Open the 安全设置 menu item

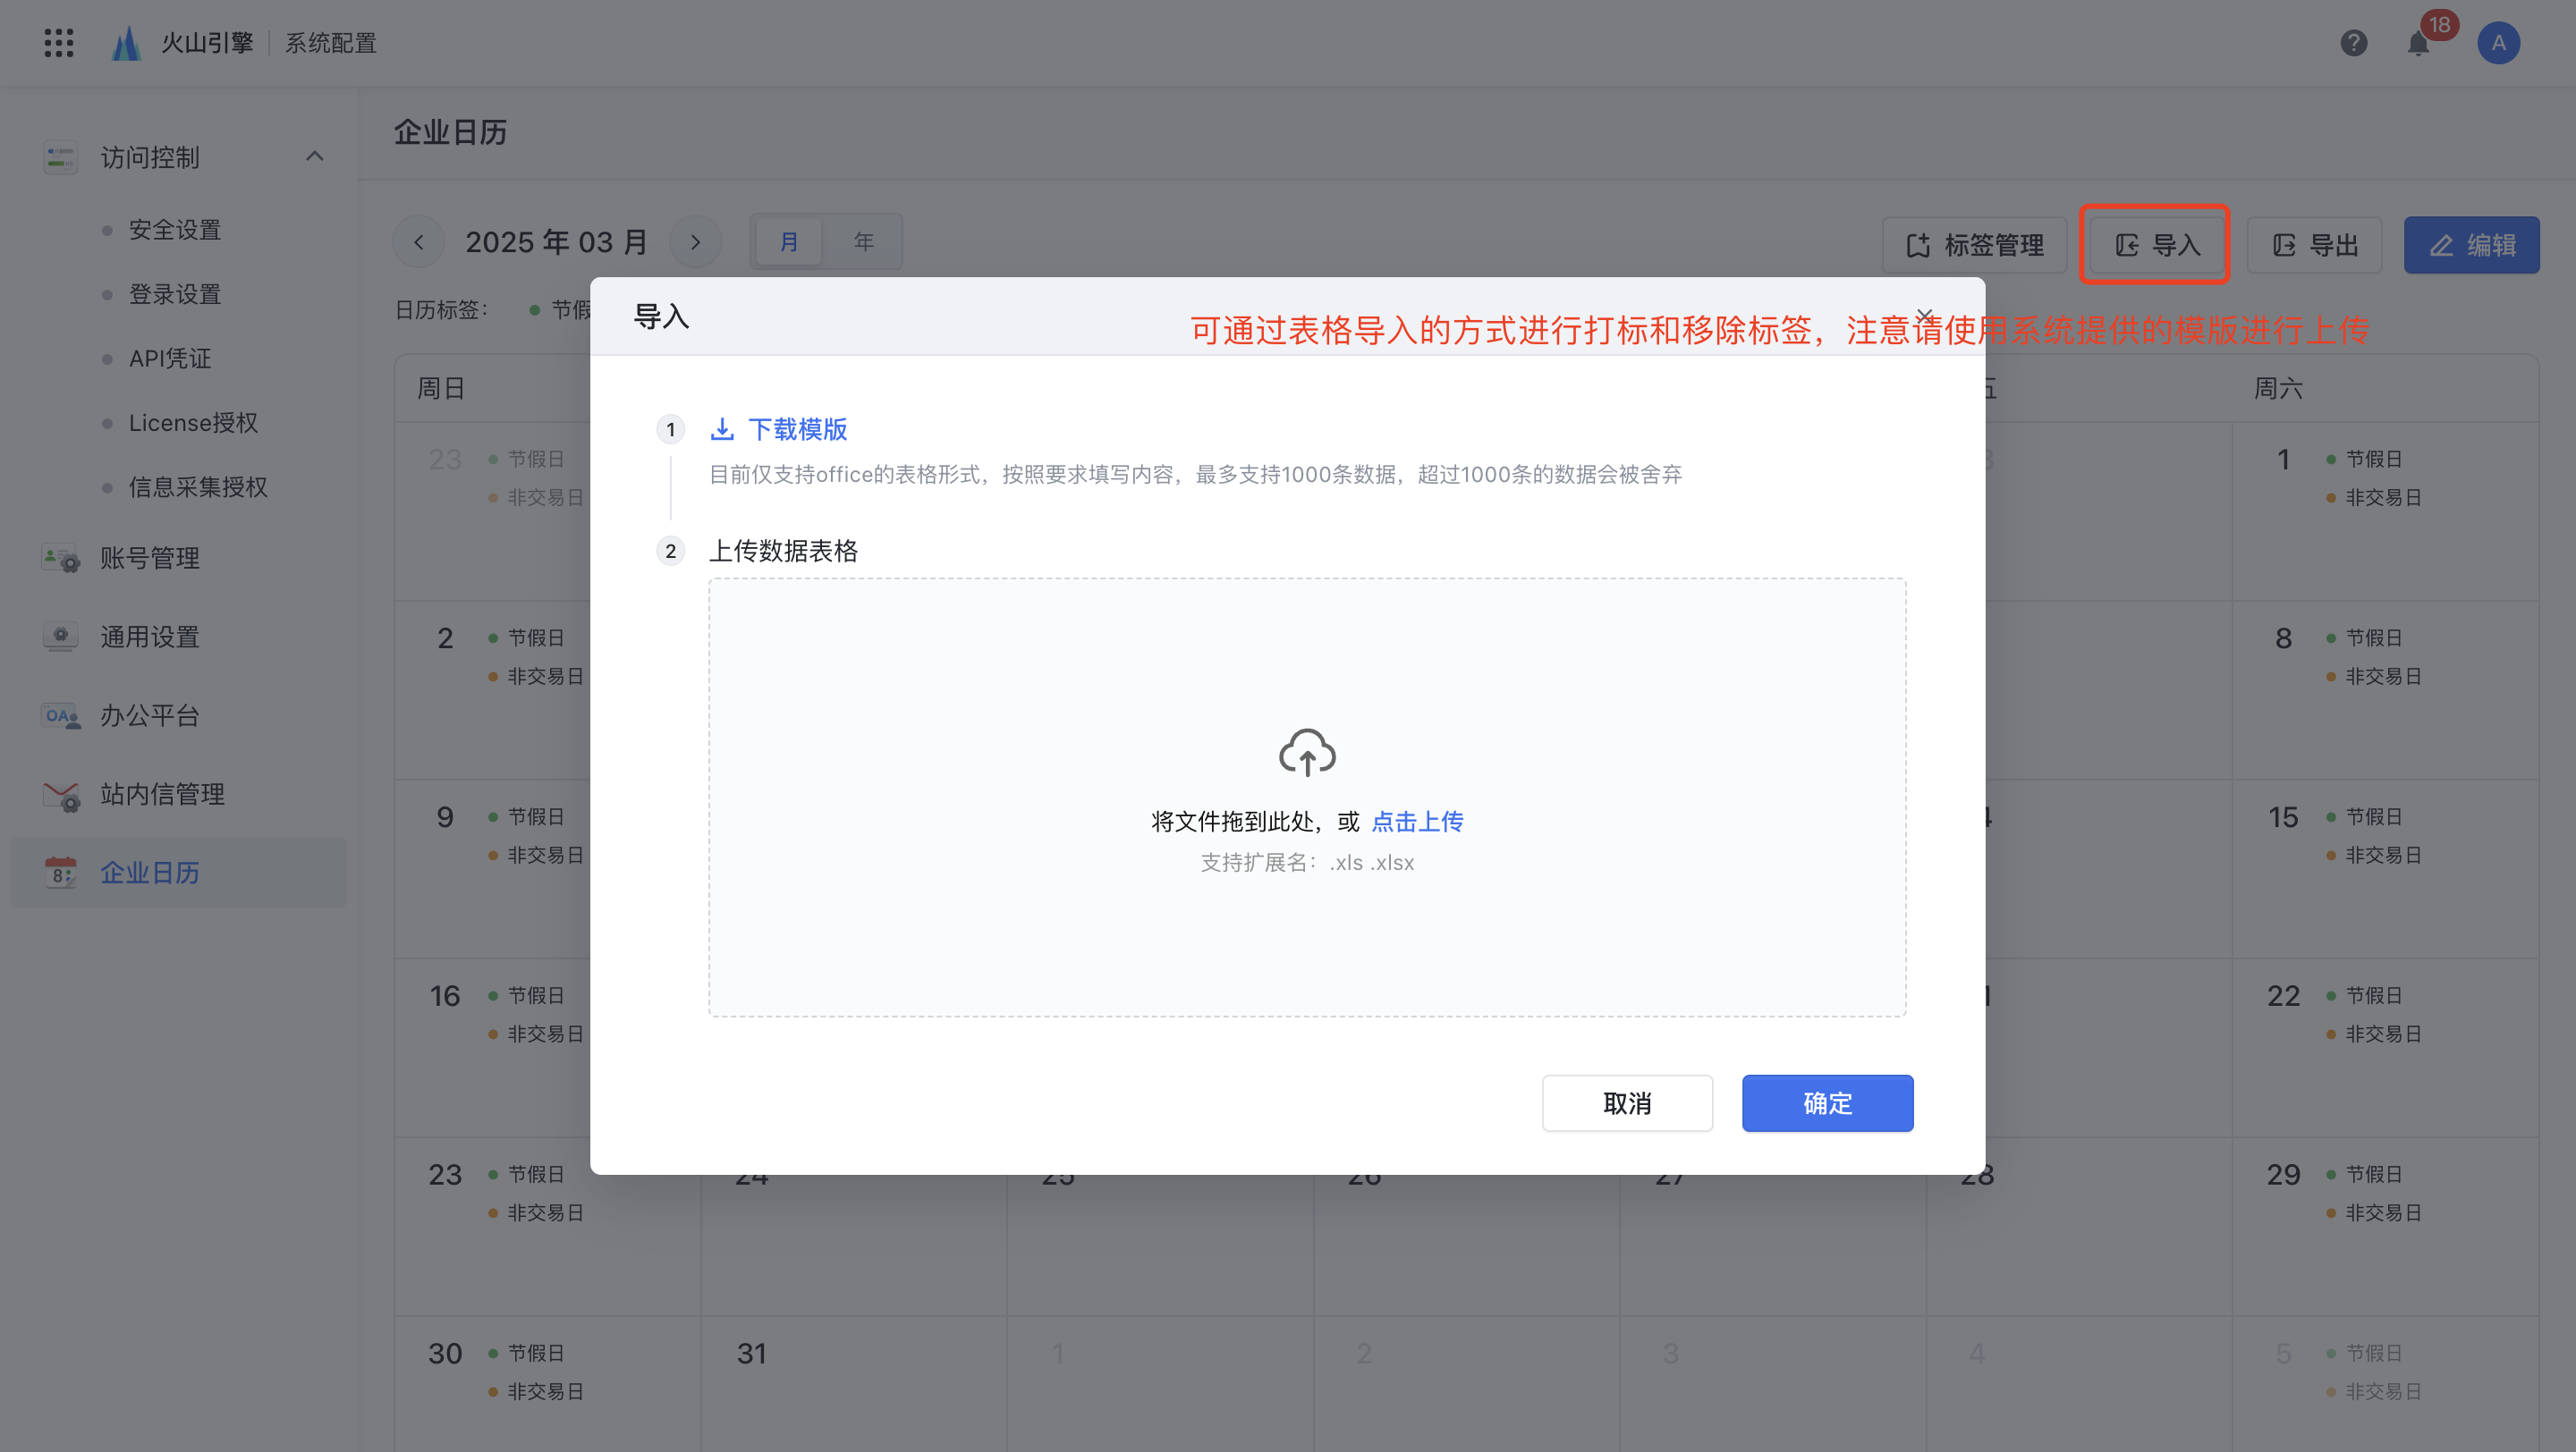click(x=175, y=229)
